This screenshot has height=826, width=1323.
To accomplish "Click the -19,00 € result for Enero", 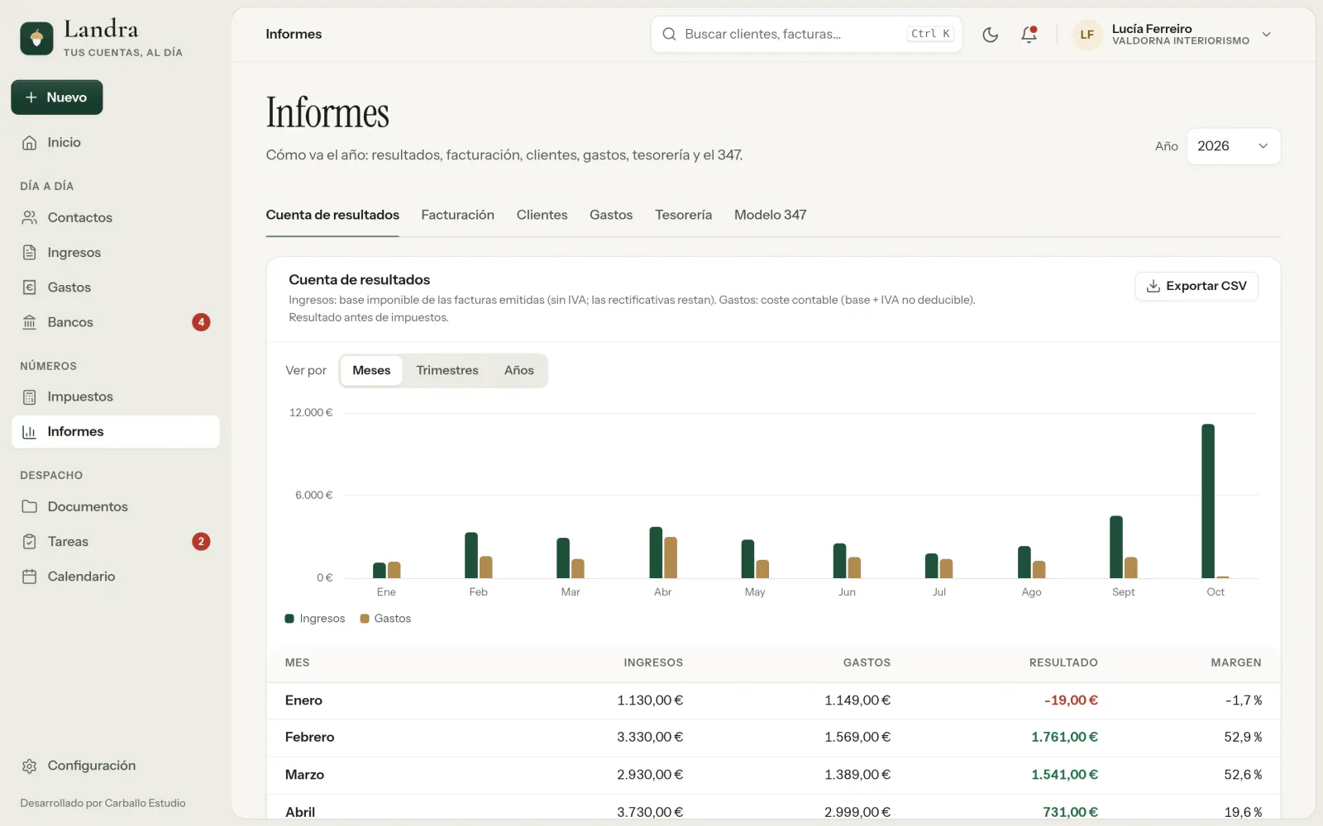I will (x=1071, y=700).
